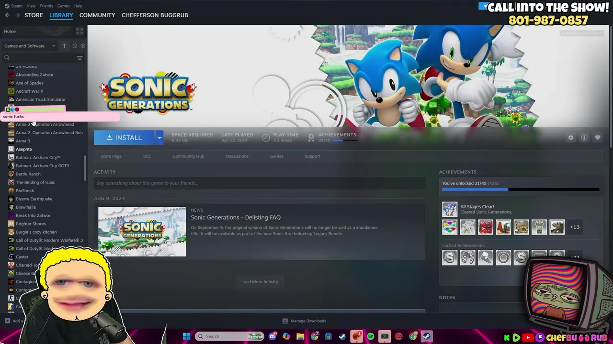Open the Support link
This screenshot has width=613, height=344.
pos(312,156)
